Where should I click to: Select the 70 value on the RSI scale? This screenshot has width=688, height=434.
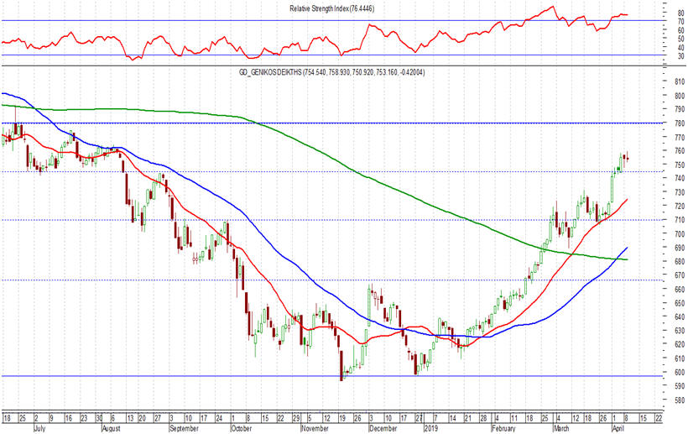tap(680, 22)
